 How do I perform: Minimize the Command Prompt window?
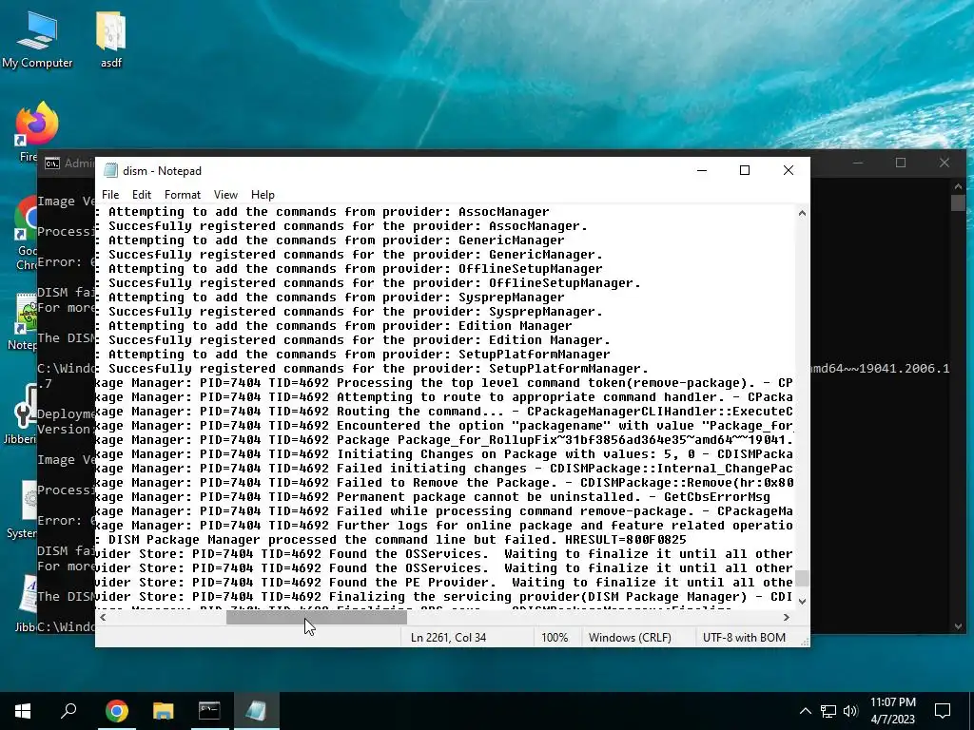coord(858,163)
